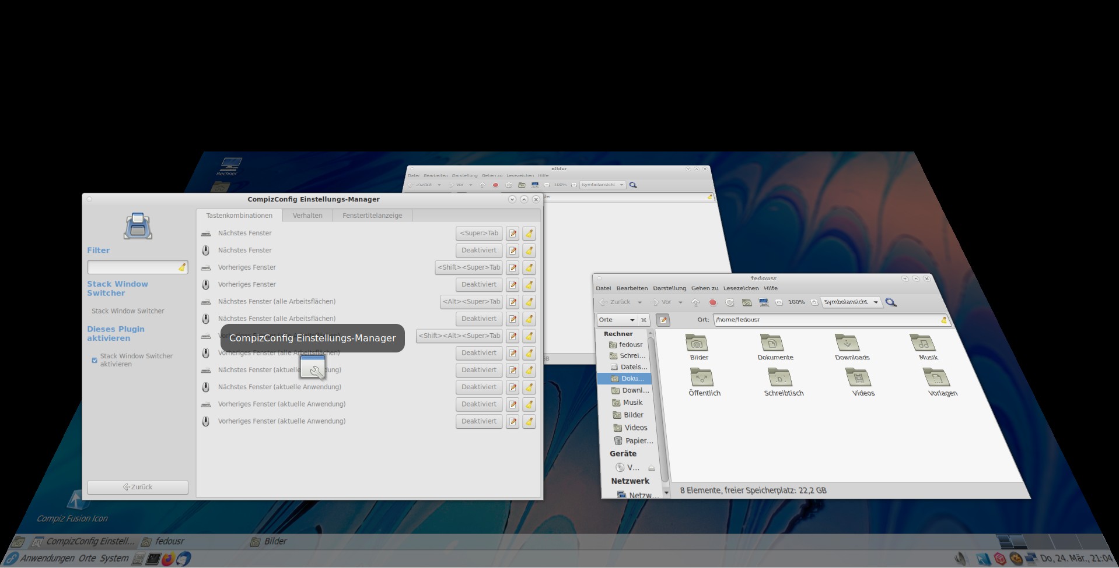
Task: Open the Datei menu in the fedousr window
Action: point(603,288)
